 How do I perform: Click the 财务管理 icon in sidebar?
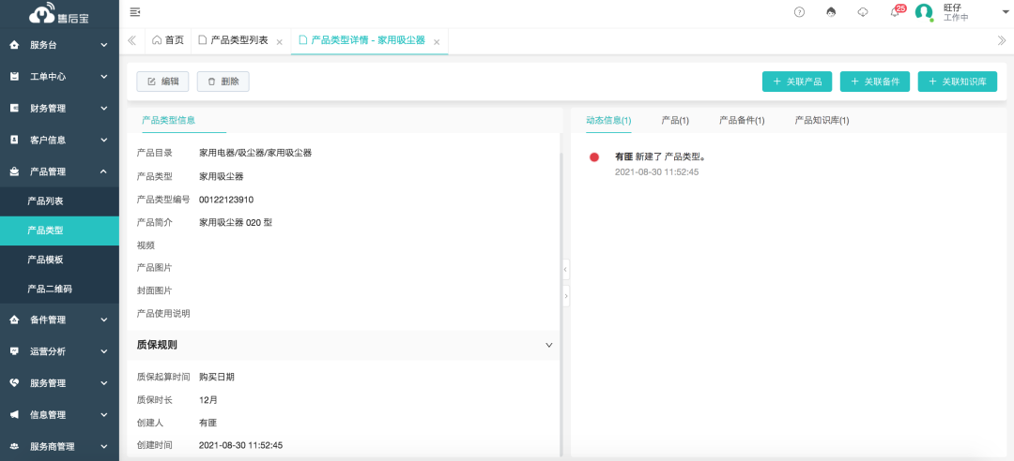click(15, 108)
